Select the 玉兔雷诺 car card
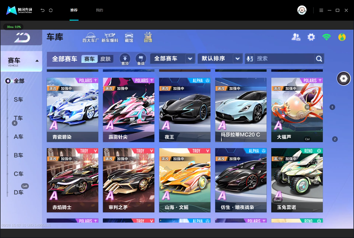 coord(297,180)
